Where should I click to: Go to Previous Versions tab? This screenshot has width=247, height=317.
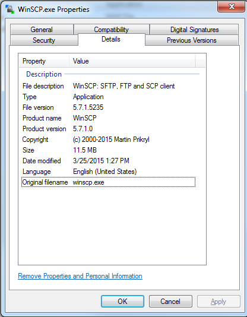192,40
